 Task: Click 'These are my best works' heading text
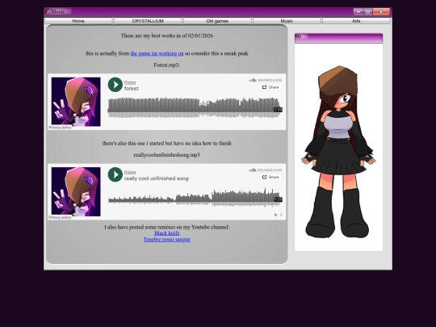pos(167,36)
